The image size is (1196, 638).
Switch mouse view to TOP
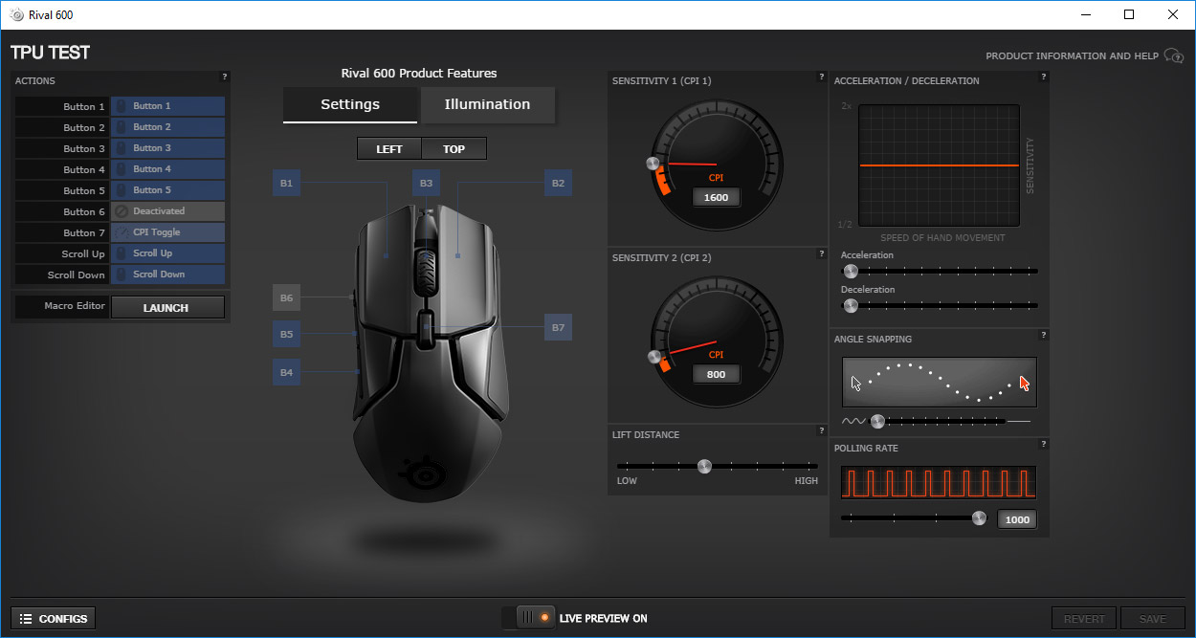tap(454, 148)
